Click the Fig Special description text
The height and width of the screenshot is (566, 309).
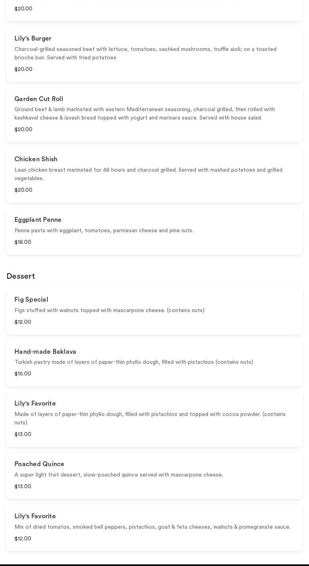click(109, 310)
